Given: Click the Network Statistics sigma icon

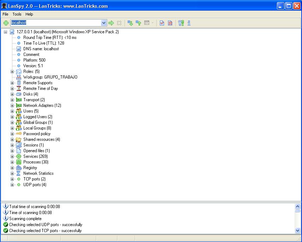Looking at the screenshot, I should coord(19,173).
